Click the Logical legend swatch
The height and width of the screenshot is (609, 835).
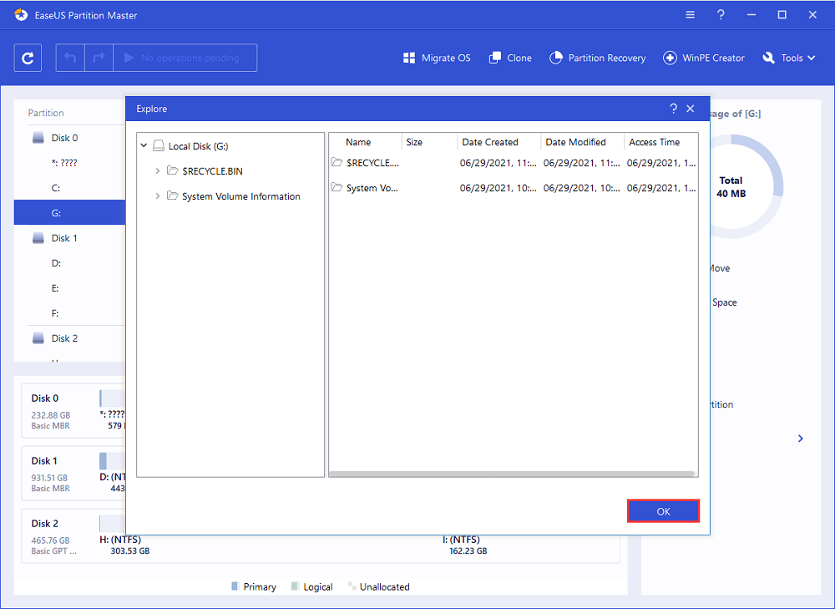click(x=295, y=586)
